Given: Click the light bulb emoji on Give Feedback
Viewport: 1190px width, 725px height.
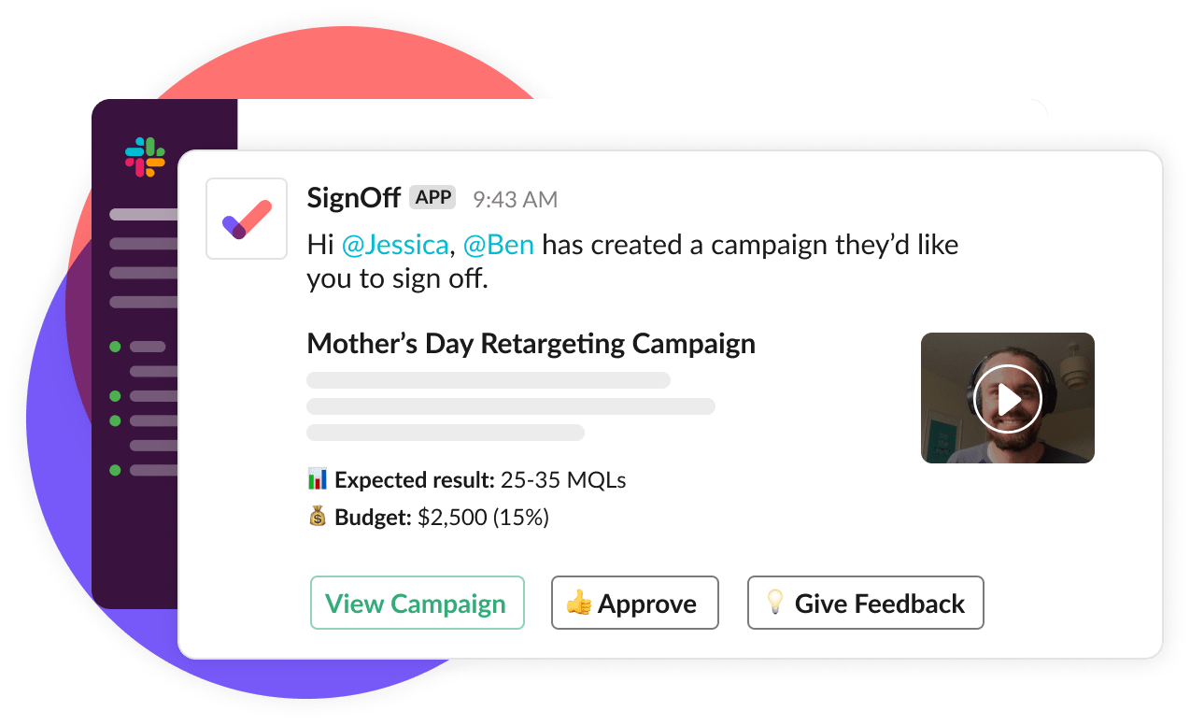Looking at the screenshot, I should [774, 604].
